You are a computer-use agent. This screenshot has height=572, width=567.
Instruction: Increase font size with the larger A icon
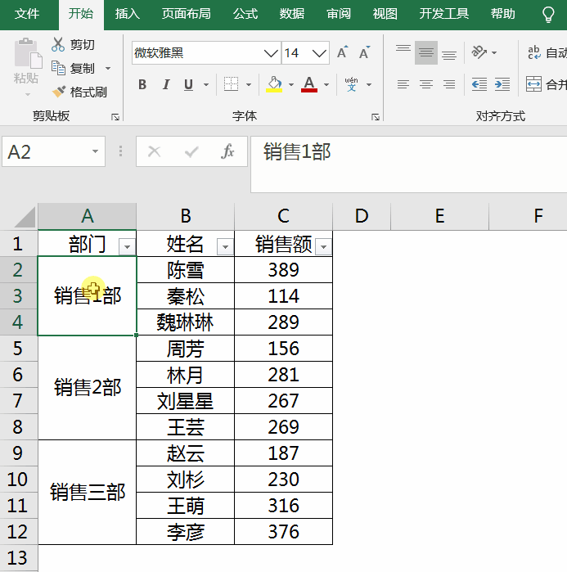click(342, 53)
